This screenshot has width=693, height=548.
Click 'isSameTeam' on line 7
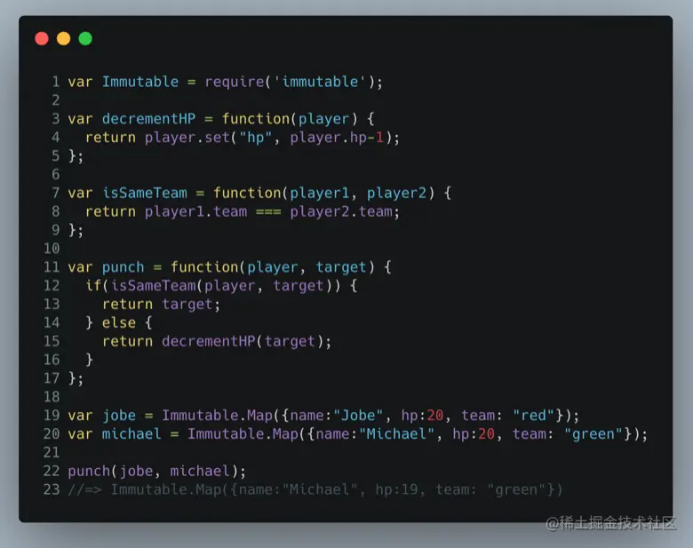(145, 193)
